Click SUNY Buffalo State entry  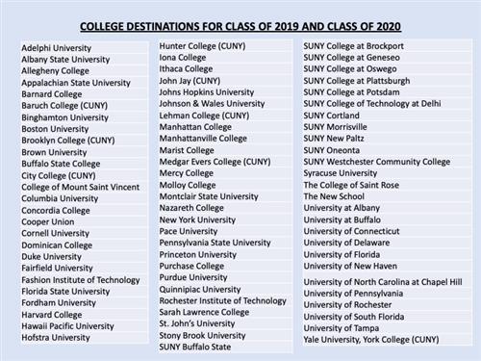(195, 347)
